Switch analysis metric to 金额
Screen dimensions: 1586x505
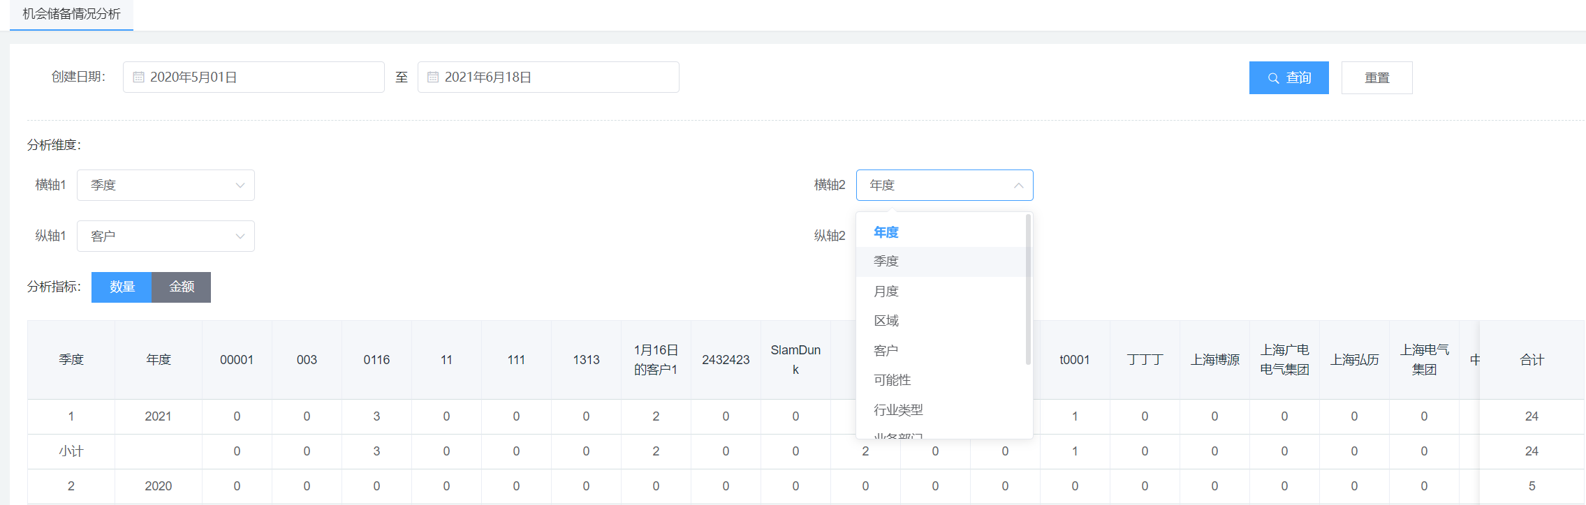pos(182,287)
